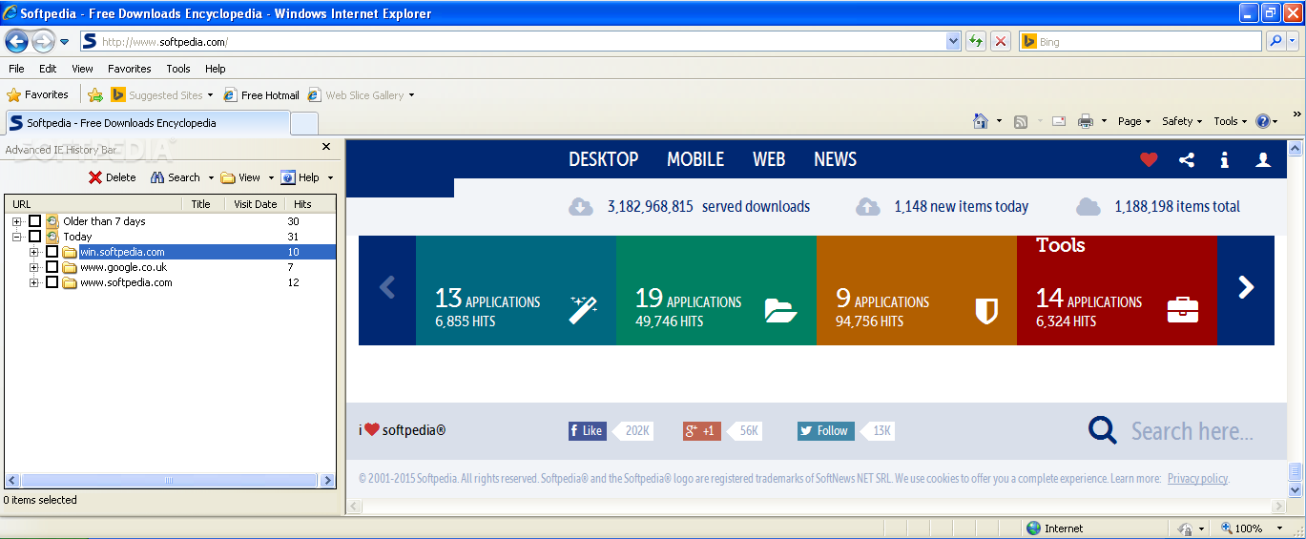This screenshot has height=539, width=1306.
Task: Click the red heart icon on Softpedia header
Action: click(1149, 160)
